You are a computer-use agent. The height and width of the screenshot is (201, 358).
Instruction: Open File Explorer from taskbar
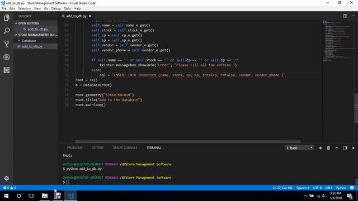(x=45, y=196)
